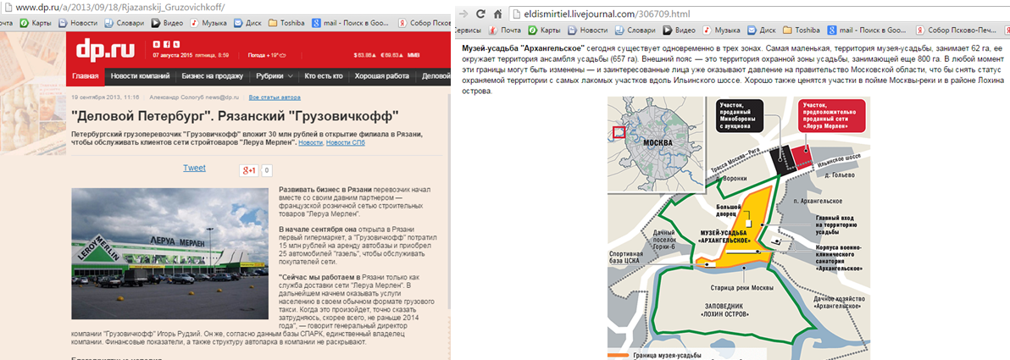Open Хорошая работа menu item

tap(382, 76)
